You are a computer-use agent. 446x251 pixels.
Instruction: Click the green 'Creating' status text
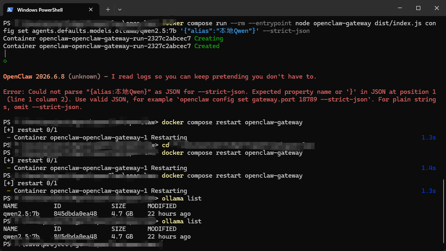(x=208, y=38)
